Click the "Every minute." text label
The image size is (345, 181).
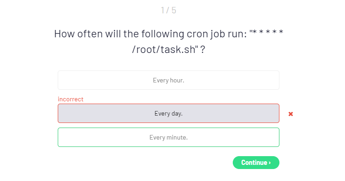point(169,137)
